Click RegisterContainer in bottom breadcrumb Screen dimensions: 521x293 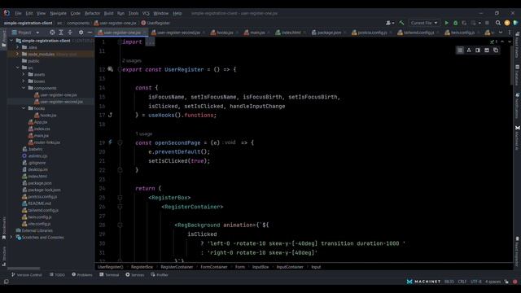coord(177,267)
